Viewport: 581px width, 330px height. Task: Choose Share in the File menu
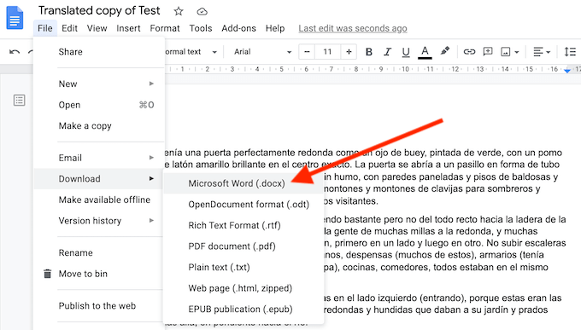(x=99, y=52)
